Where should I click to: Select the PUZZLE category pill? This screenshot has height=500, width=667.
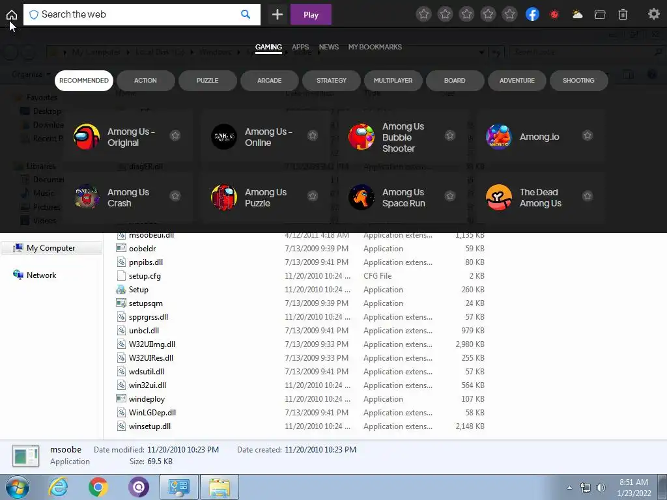pos(208,81)
